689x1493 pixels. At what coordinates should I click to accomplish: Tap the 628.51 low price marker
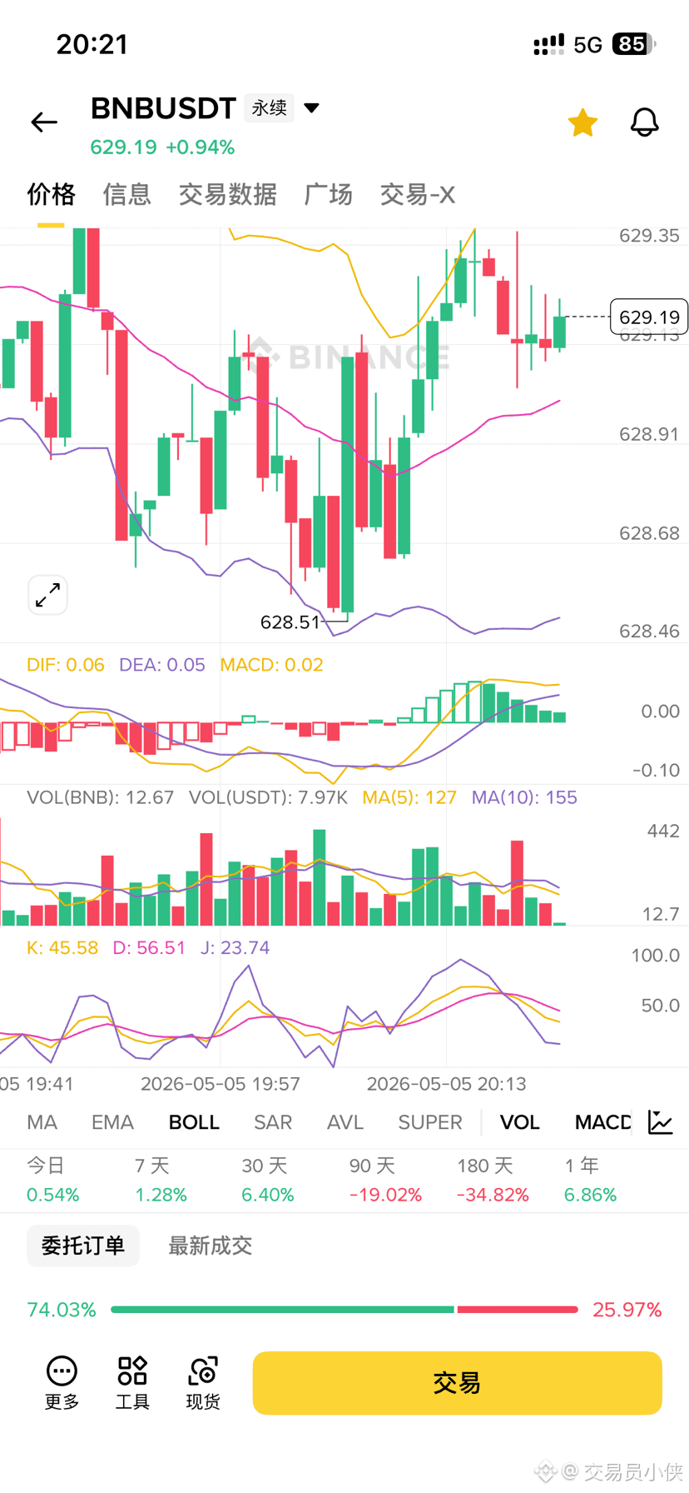(290, 622)
